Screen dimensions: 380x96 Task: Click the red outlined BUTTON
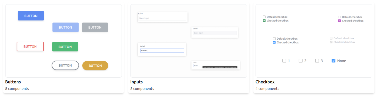(x=30, y=46)
